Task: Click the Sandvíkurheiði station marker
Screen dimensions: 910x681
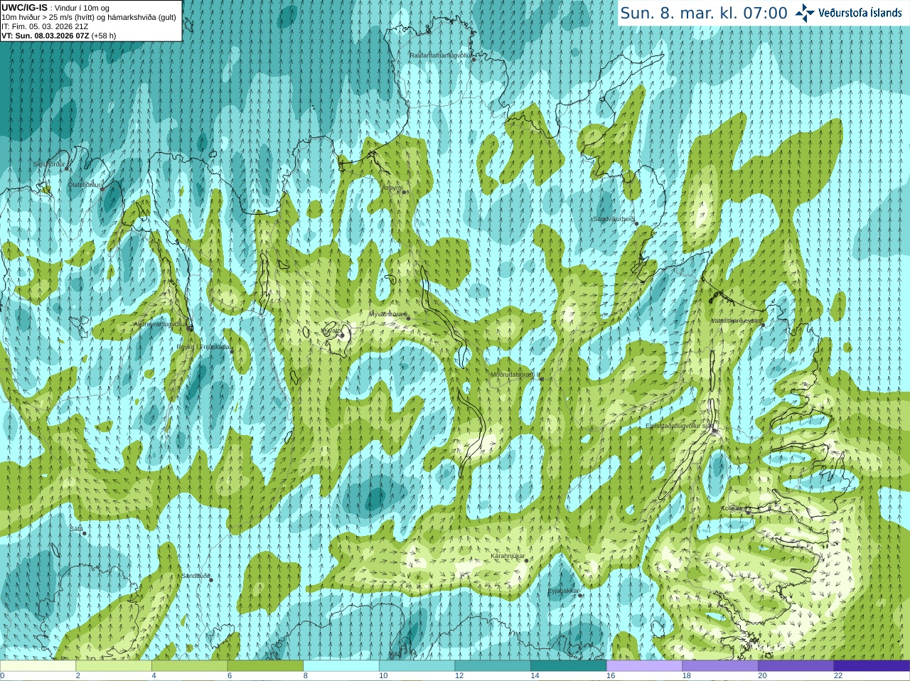Action: coord(637,224)
